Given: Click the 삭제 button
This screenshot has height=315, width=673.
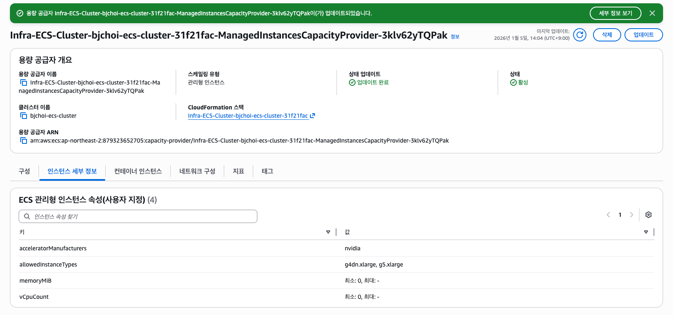Looking at the screenshot, I should pos(607,35).
